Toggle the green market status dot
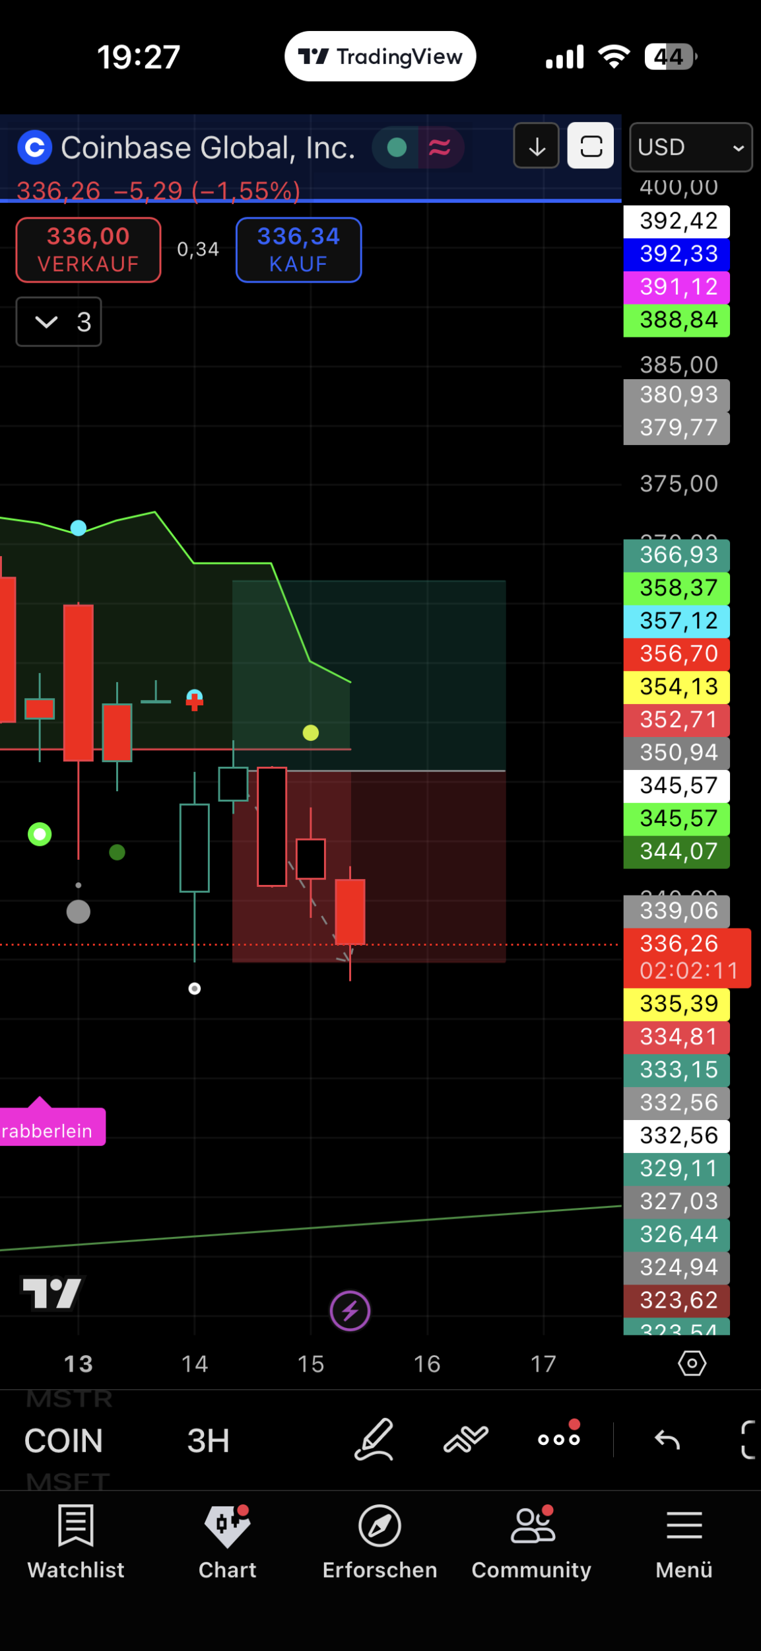The width and height of the screenshot is (761, 1651). [397, 147]
